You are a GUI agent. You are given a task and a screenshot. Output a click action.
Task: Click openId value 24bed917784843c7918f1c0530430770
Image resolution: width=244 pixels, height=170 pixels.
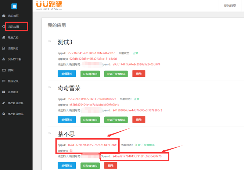pos(137,156)
